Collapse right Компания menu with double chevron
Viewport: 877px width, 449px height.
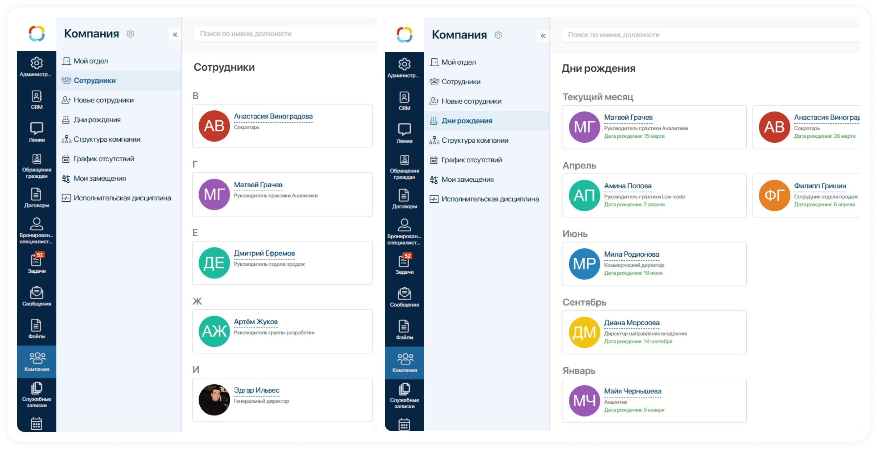pyautogui.click(x=543, y=36)
